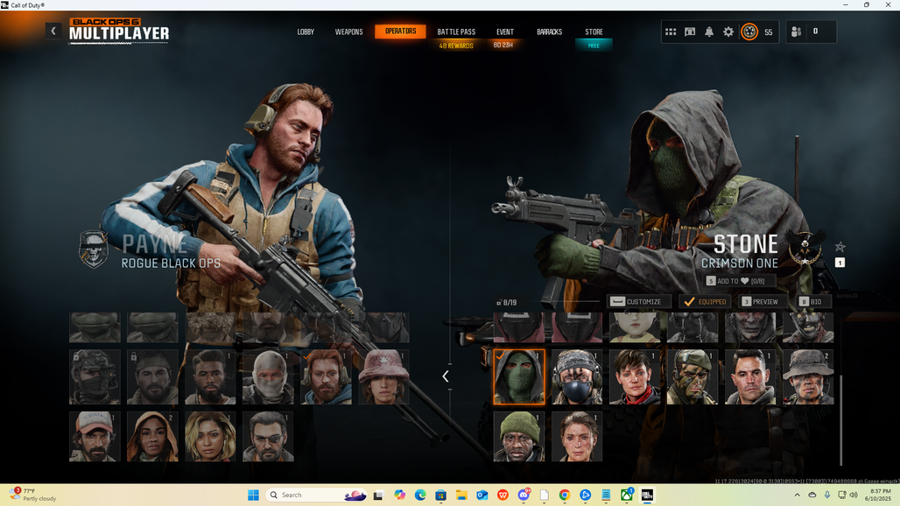
Task: Click the taskbar Search box
Action: [x=317, y=495]
